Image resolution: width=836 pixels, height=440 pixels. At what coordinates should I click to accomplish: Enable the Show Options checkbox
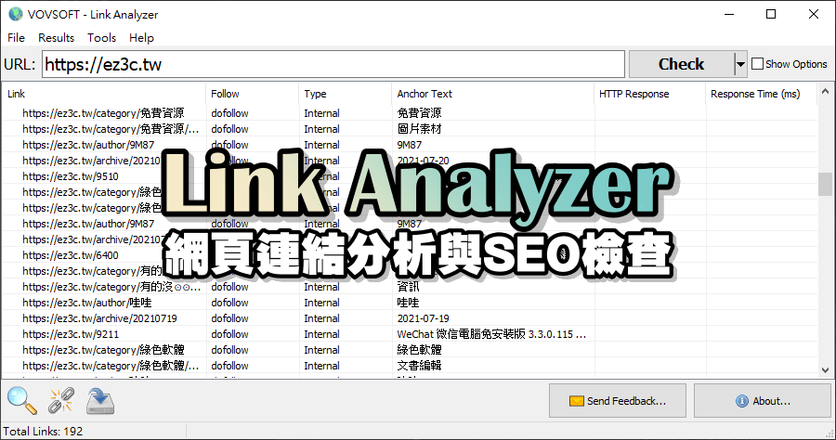click(757, 64)
